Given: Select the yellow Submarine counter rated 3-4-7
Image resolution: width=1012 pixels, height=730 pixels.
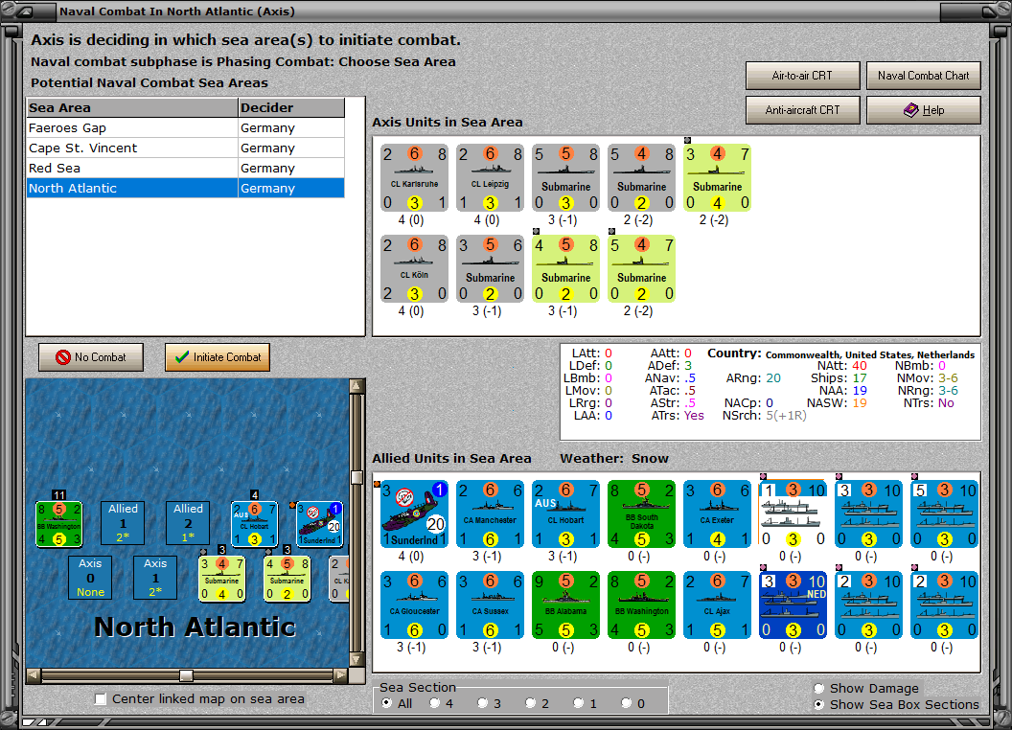Looking at the screenshot, I should tap(717, 178).
